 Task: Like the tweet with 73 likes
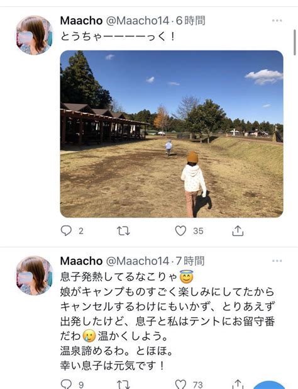pos(180,384)
